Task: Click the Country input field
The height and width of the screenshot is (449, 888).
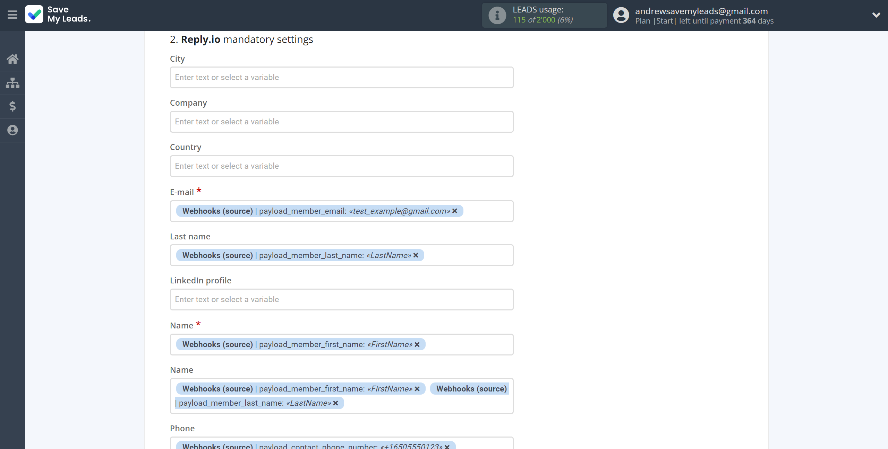Action: coord(342,166)
